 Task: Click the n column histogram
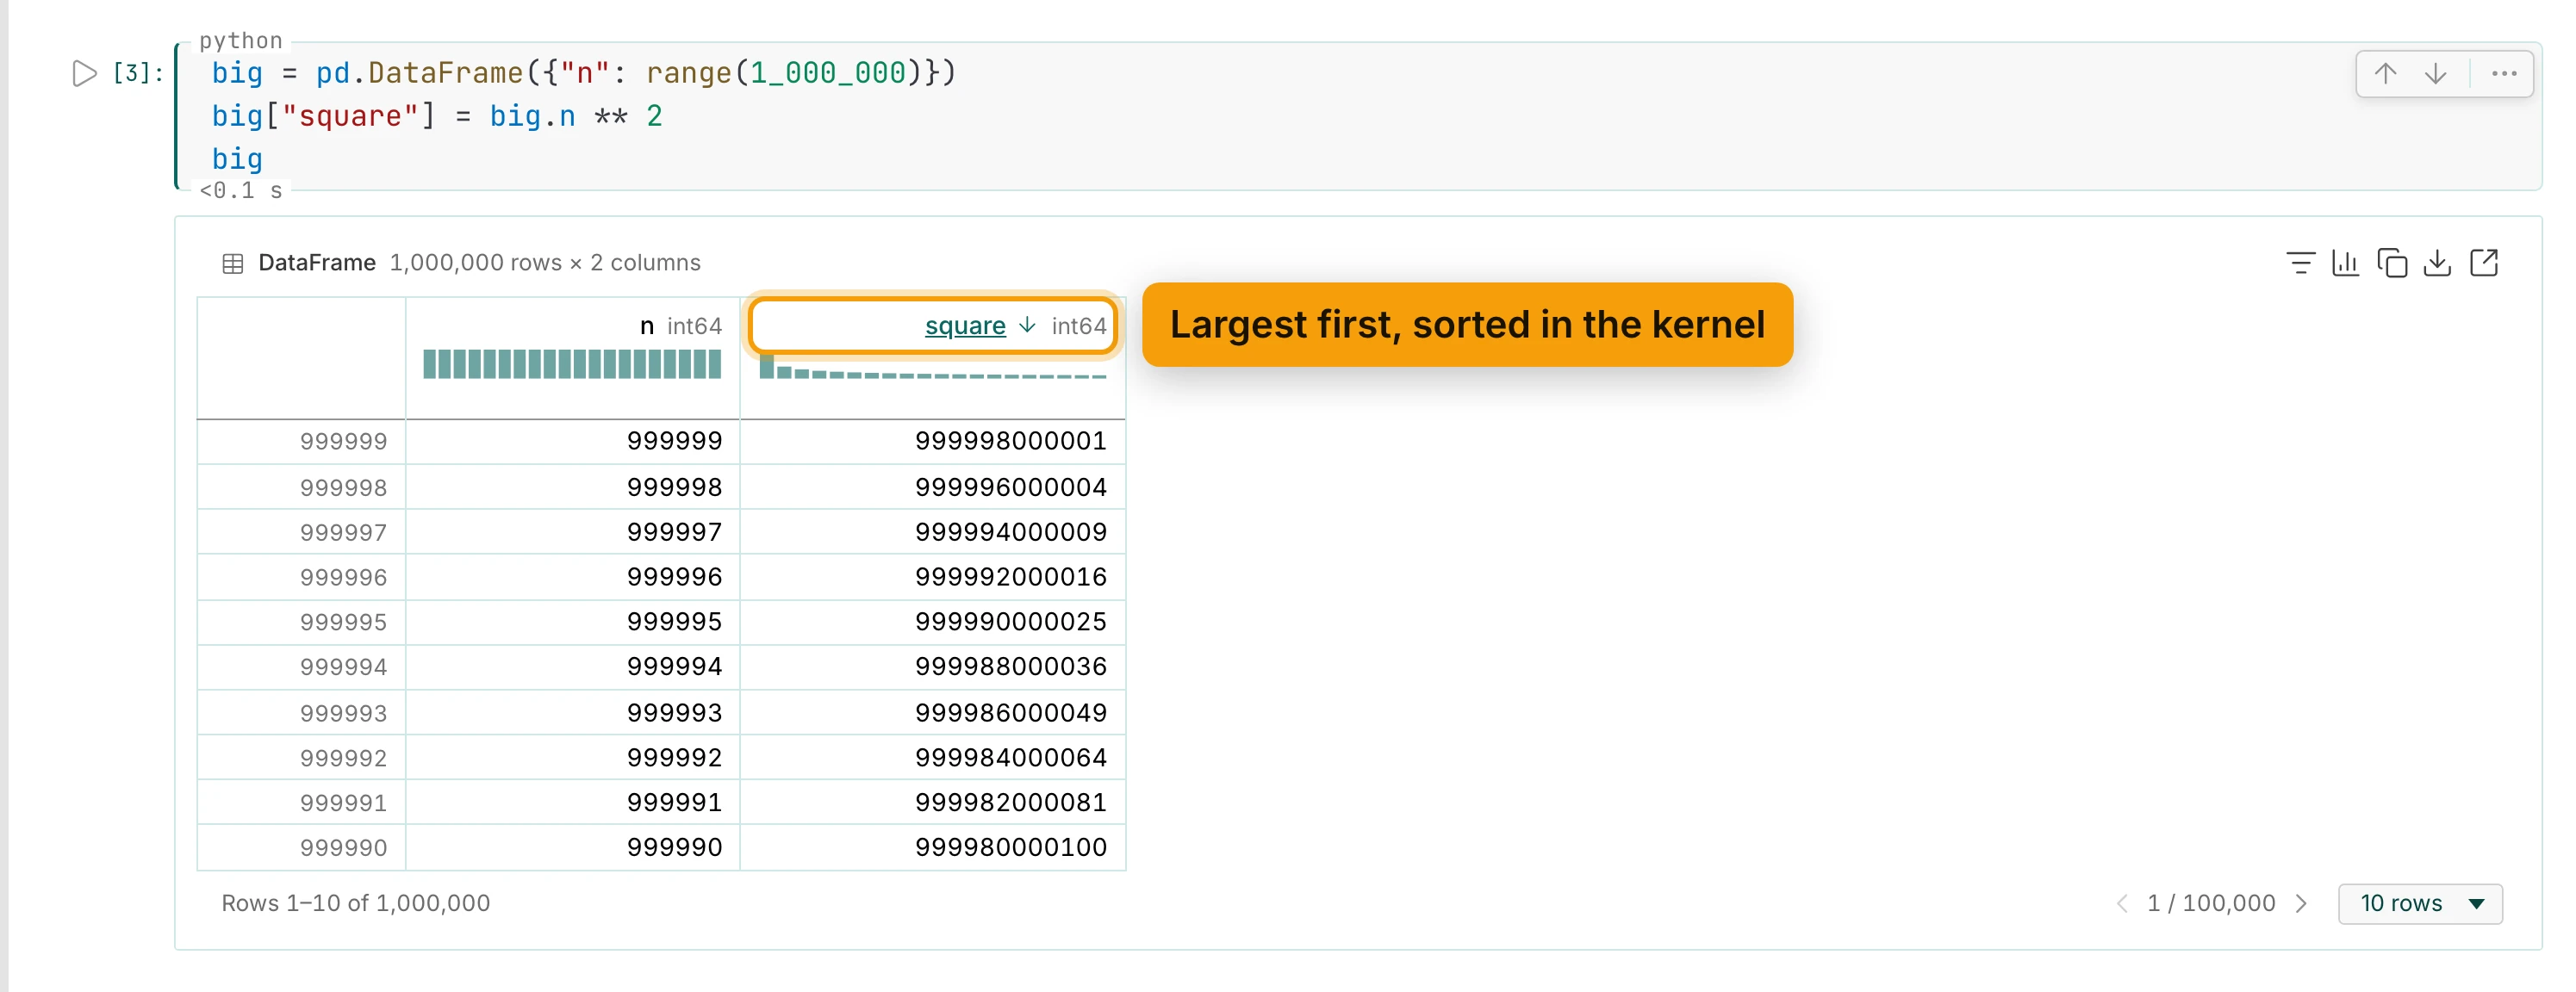[572, 364]
